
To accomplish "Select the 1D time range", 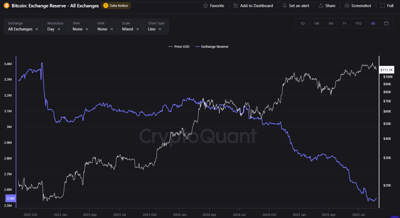I will (303, 23).
